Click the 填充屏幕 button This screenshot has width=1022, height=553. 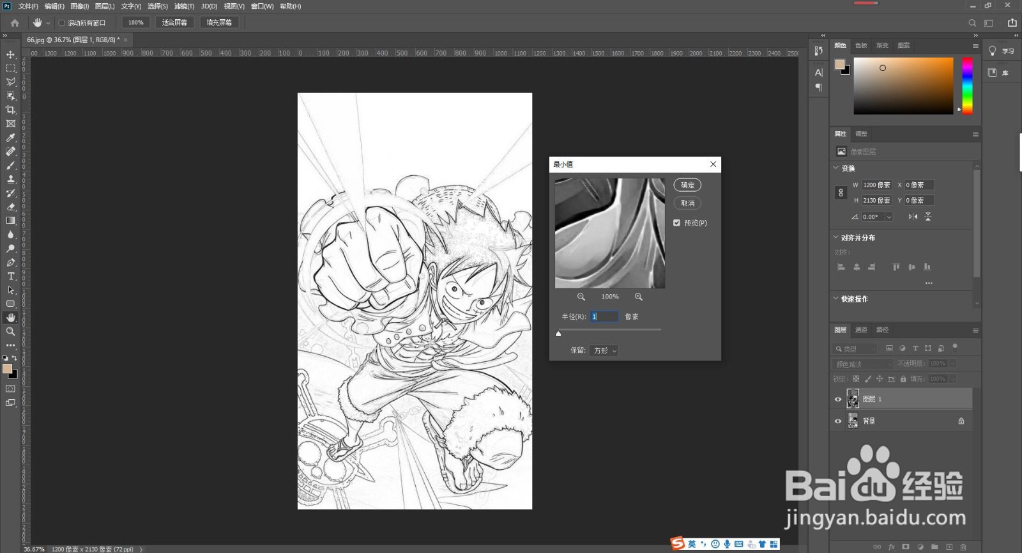[x=219, y=22]
